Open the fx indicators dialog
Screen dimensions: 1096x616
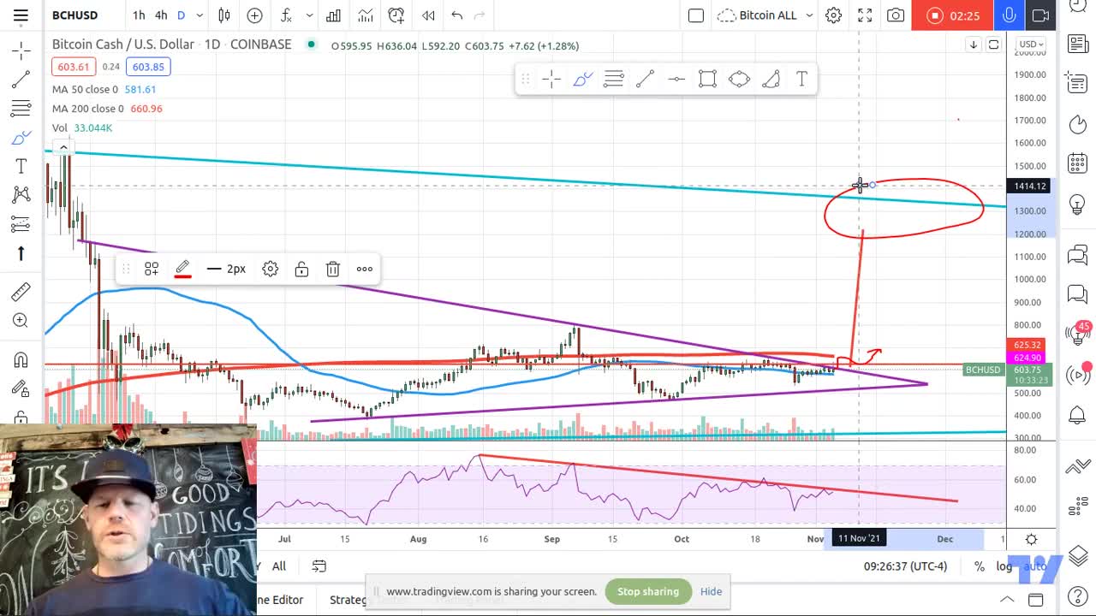click(287, 15)
